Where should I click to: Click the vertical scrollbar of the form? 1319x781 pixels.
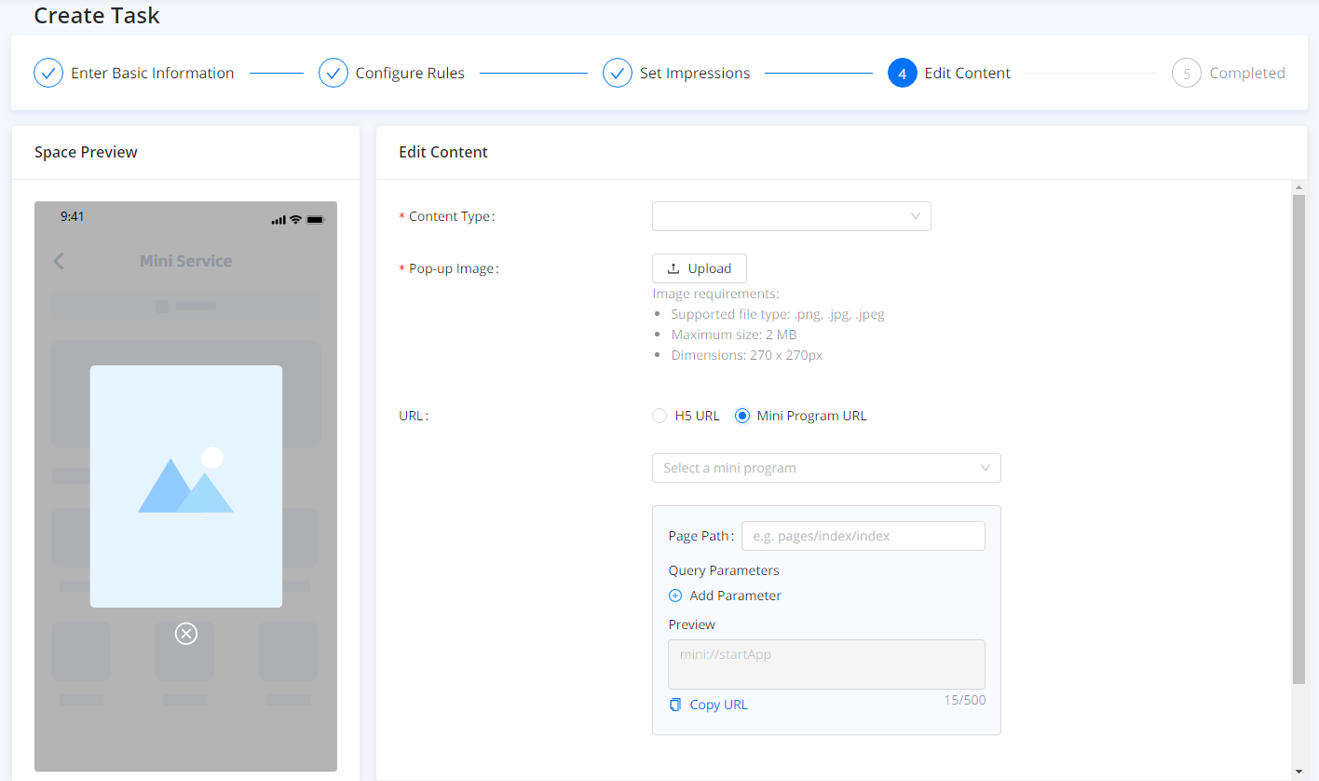pyautogui.click(x=1299, y=438)
